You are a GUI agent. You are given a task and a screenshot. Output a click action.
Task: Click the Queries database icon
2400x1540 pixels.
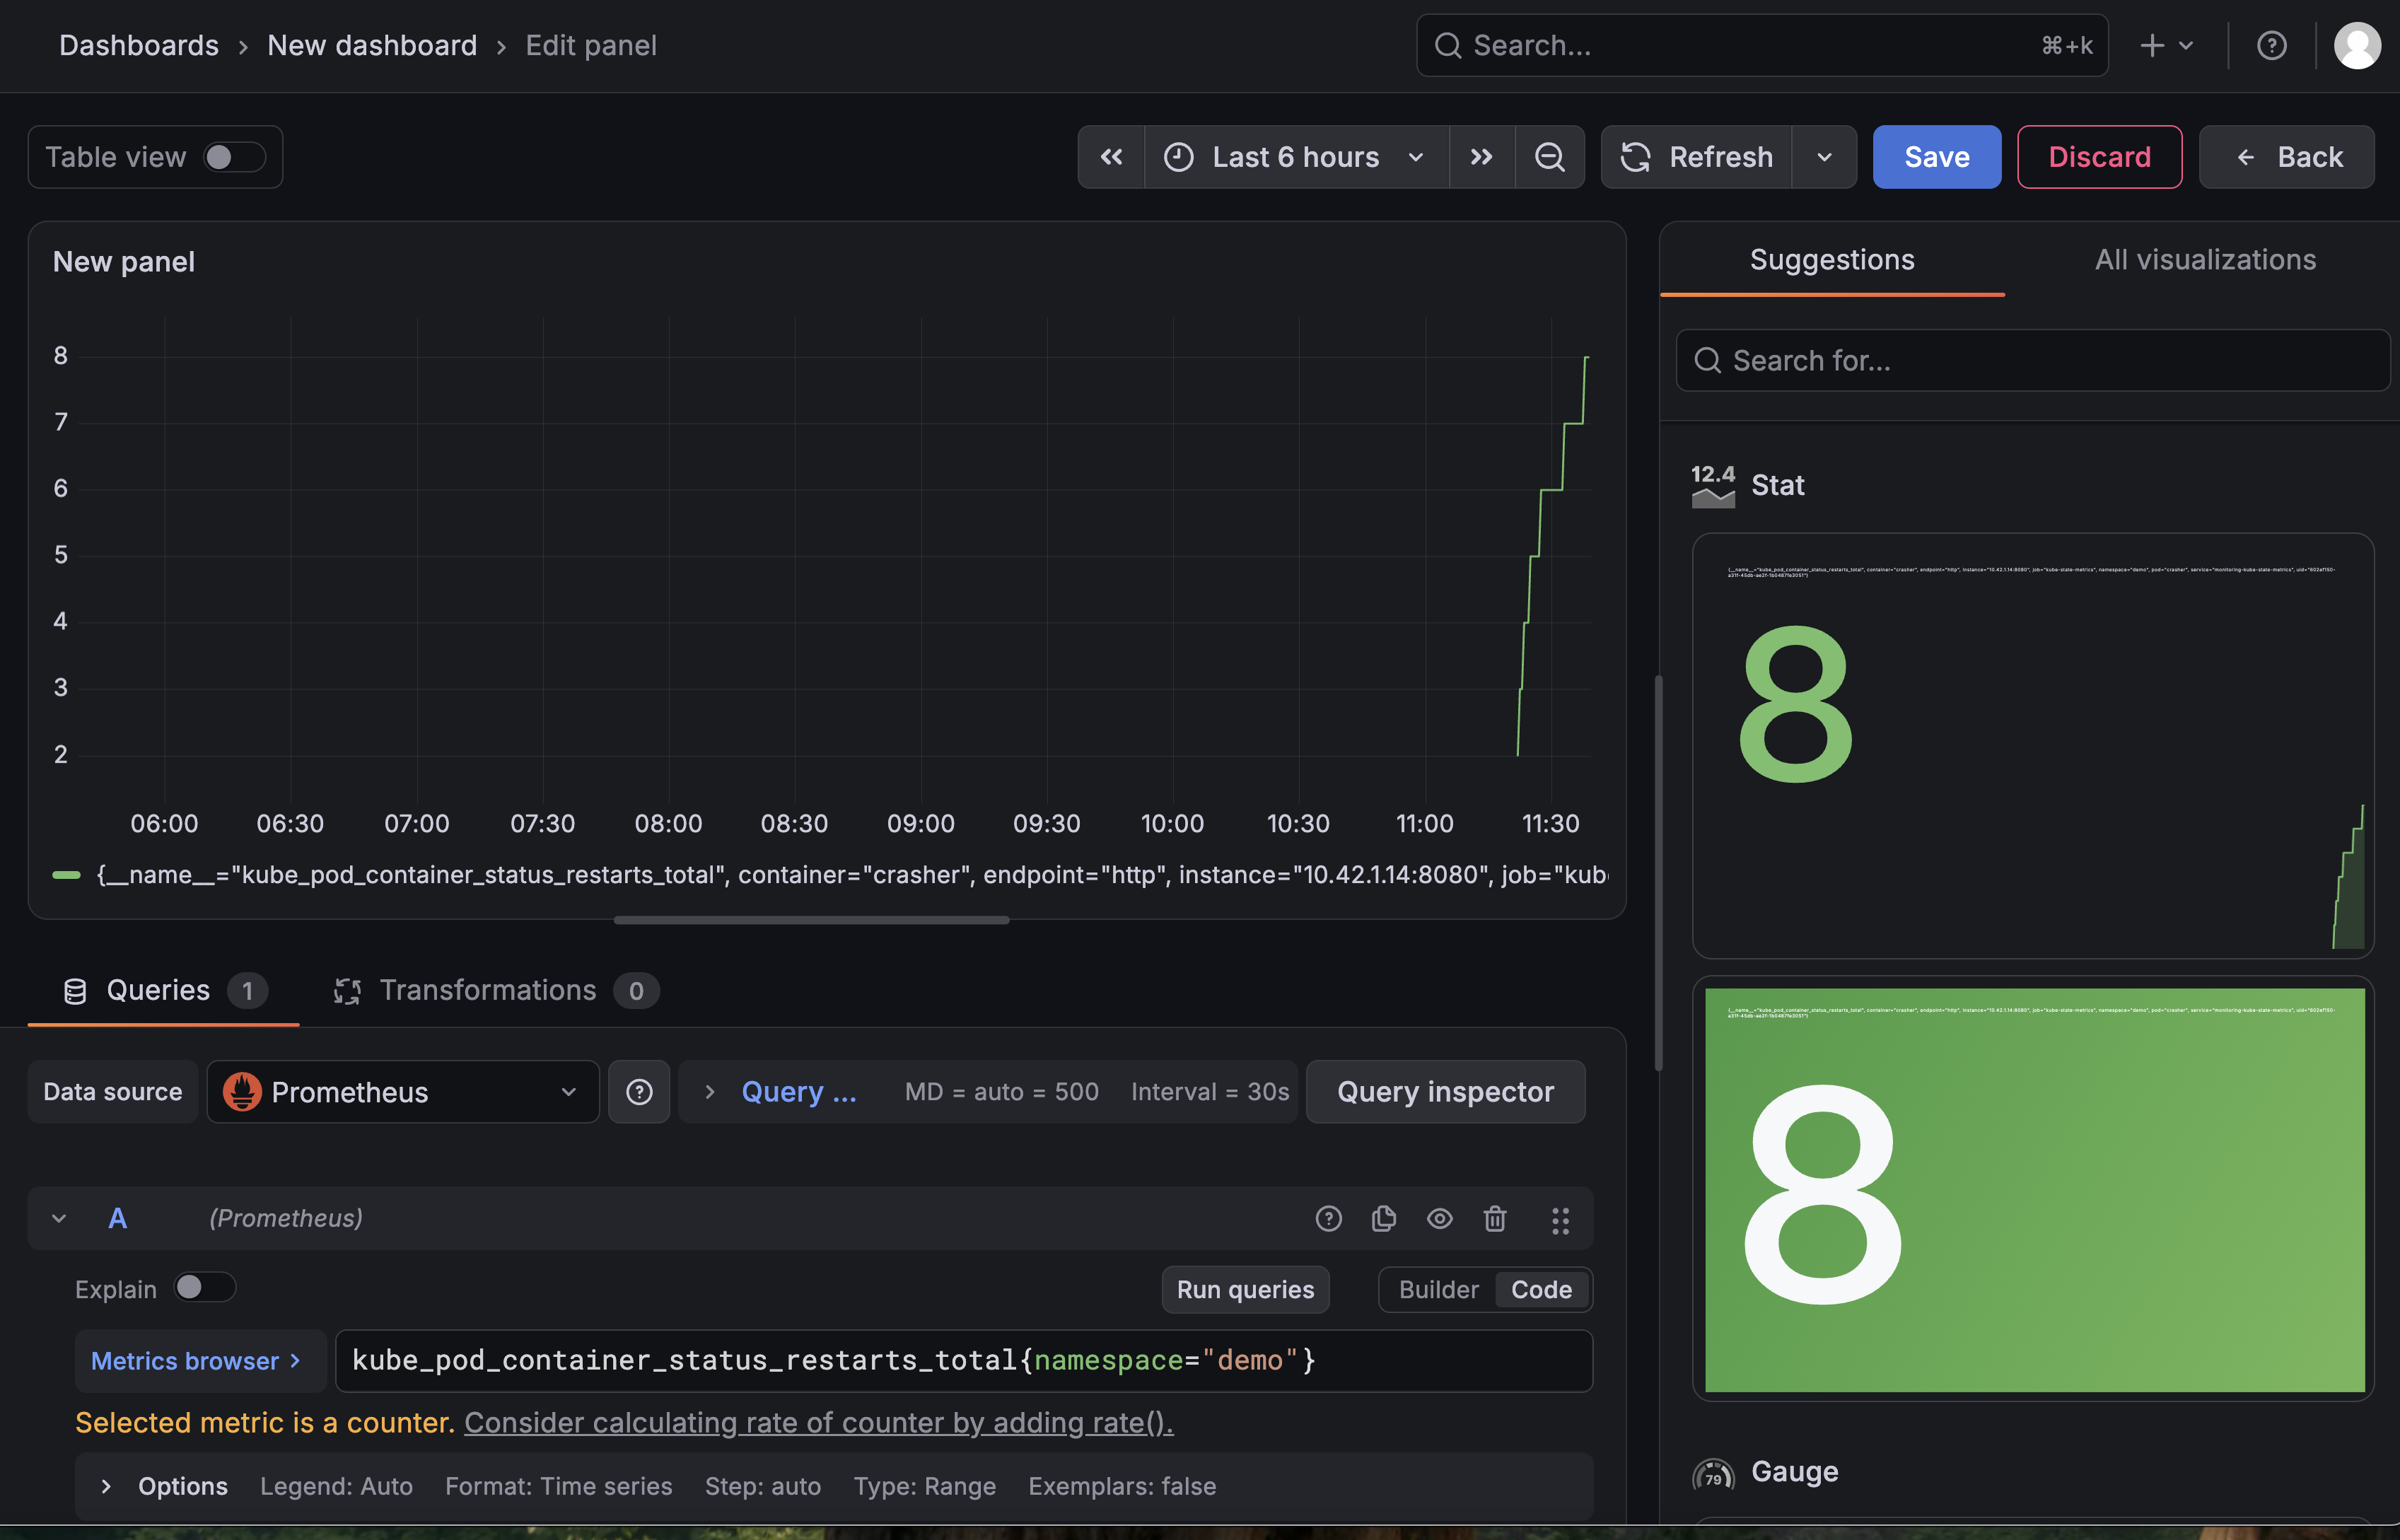click(x=75, y=990)
